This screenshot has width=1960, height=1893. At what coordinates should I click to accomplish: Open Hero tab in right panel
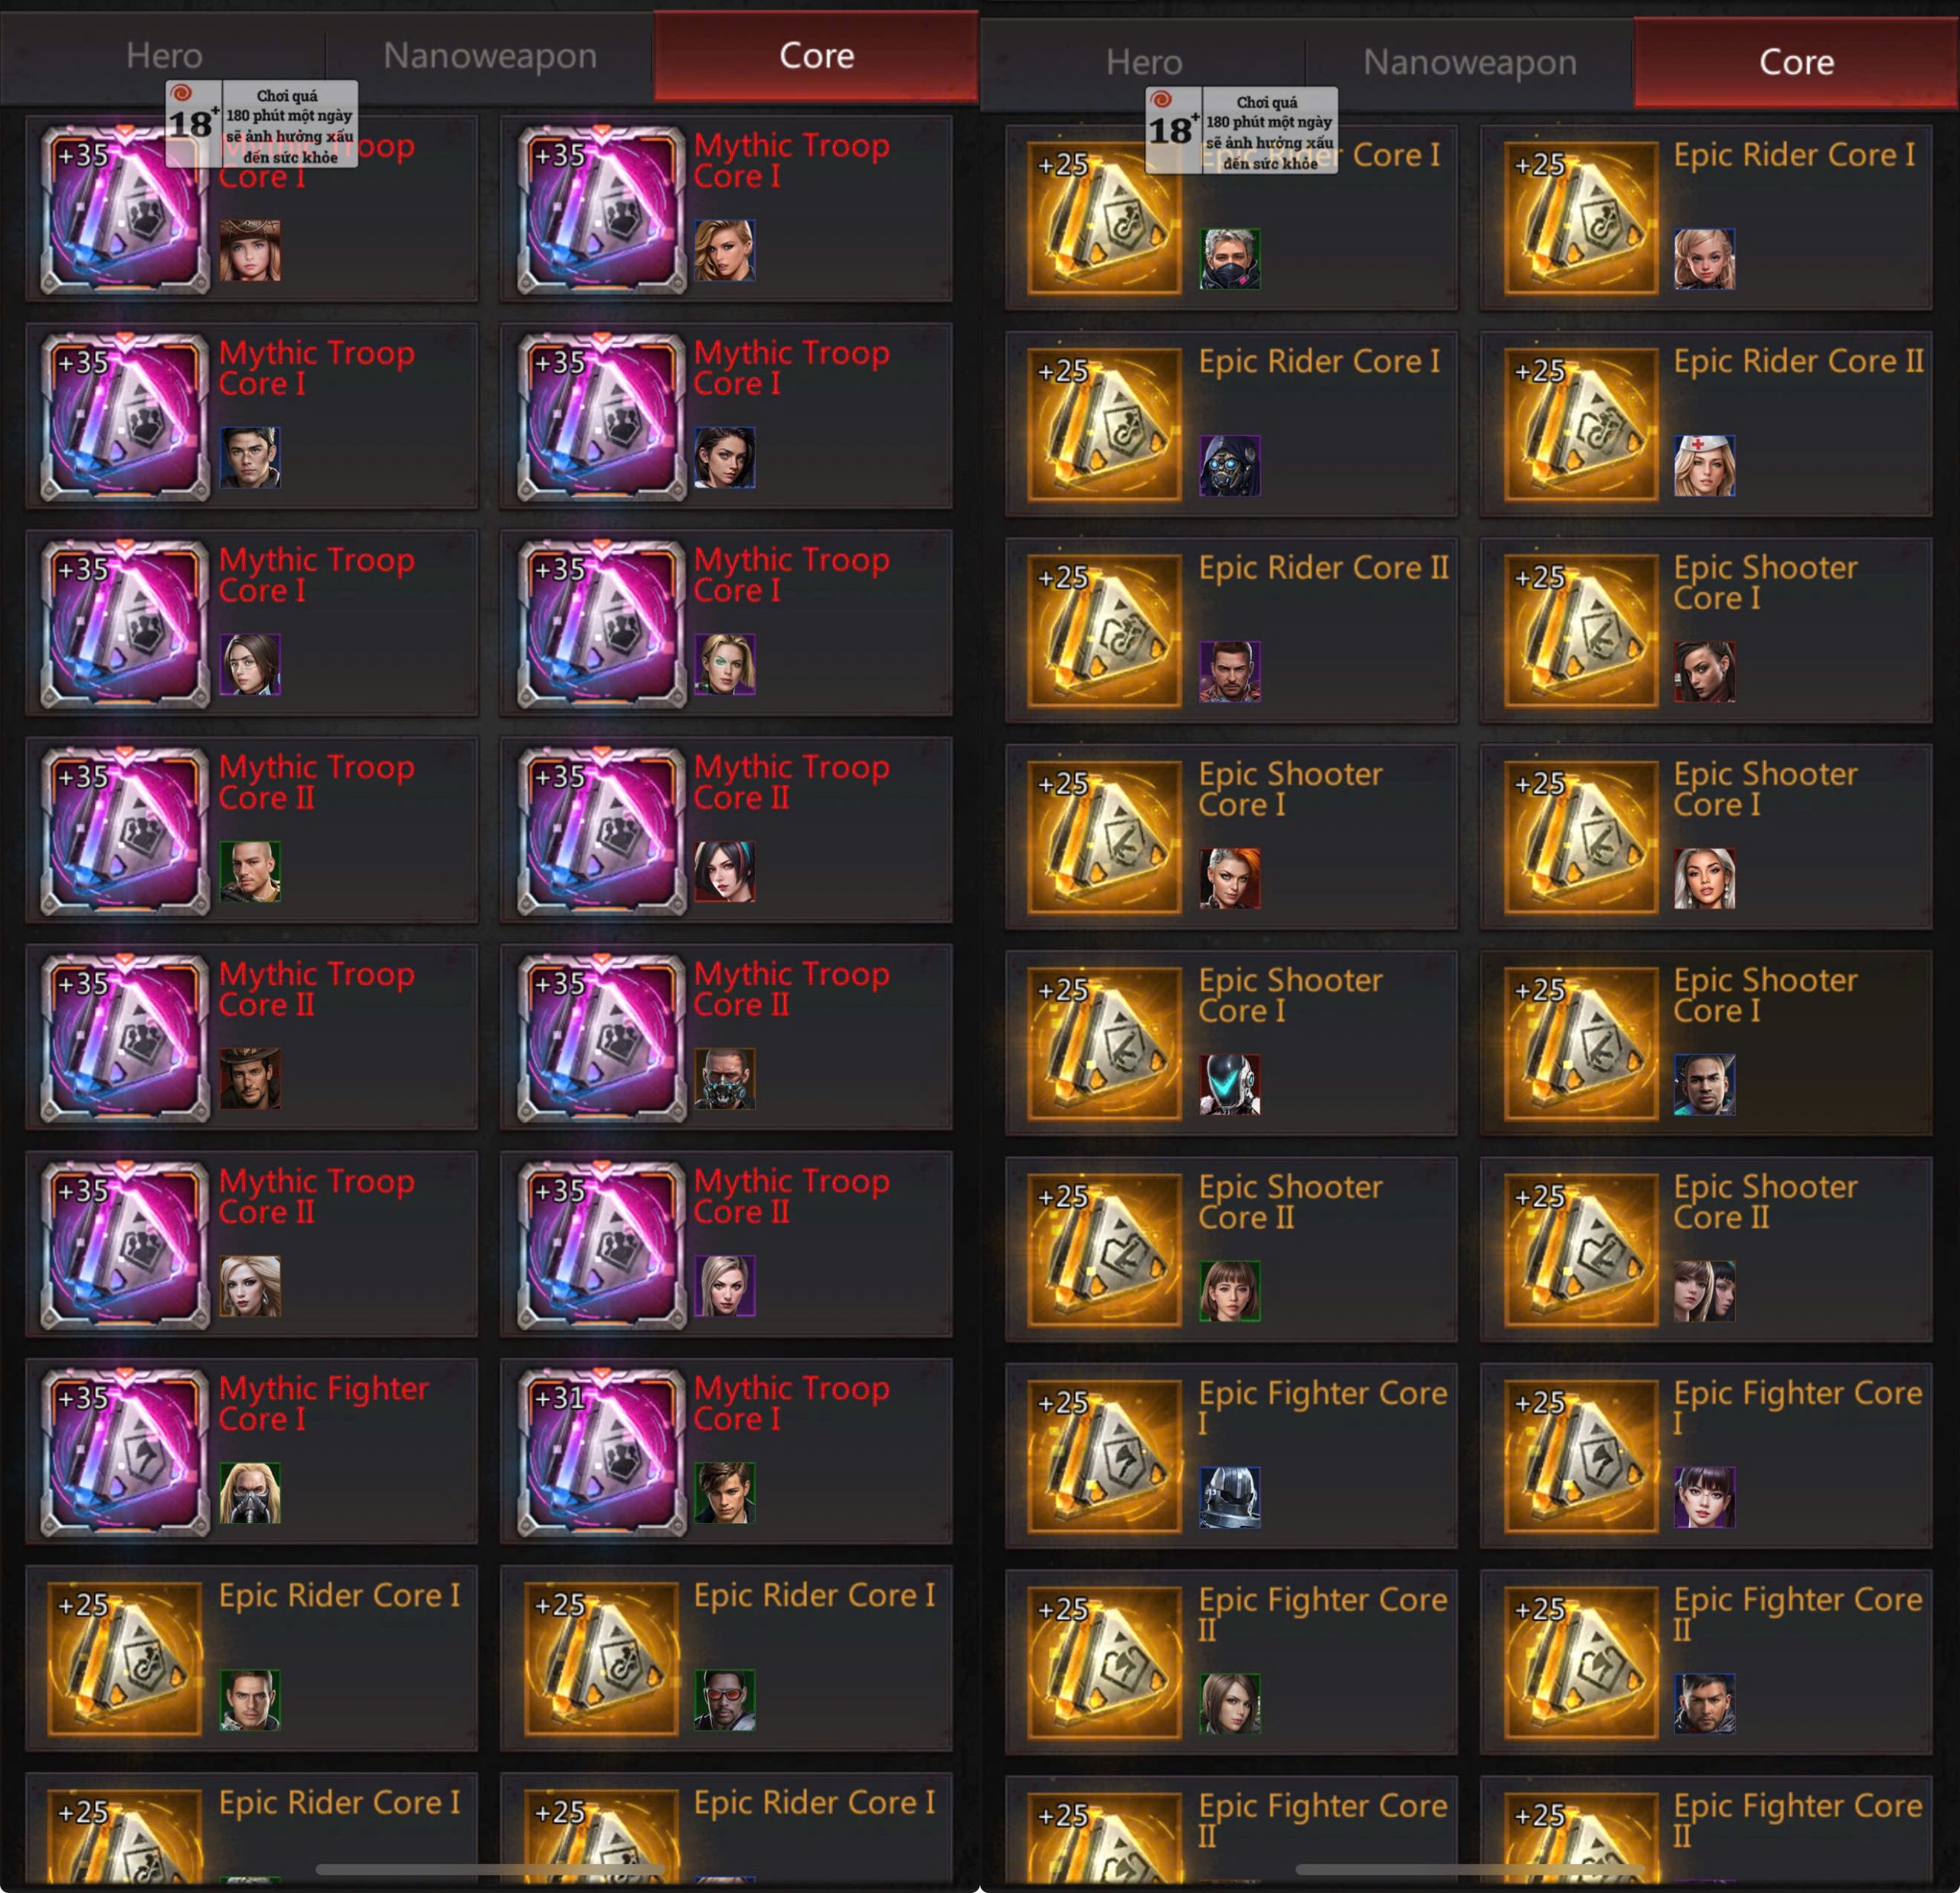tap(1144, 62)
